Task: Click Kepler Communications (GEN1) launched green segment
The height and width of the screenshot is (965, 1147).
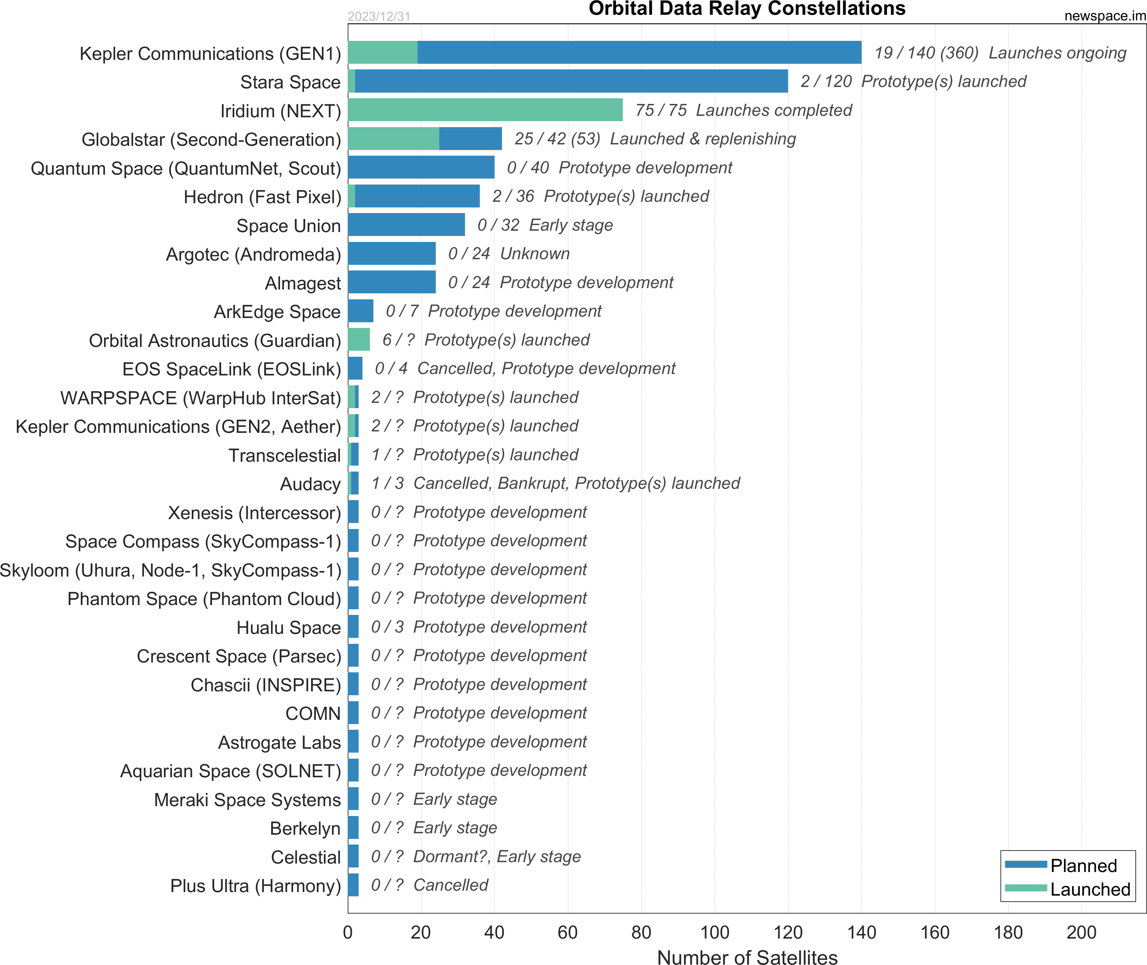Action: 383,52
